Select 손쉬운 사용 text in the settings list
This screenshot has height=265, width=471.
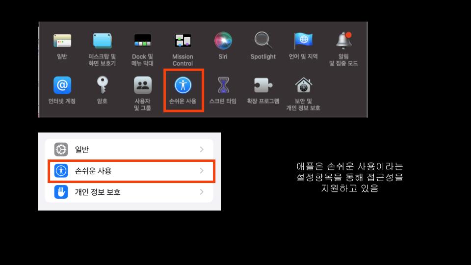tap(93, 171)
